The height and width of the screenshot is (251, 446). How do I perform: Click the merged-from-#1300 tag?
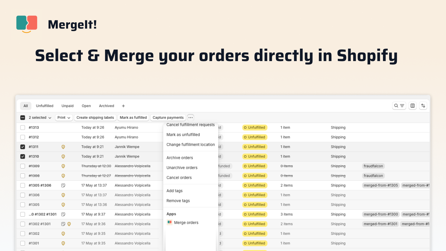coord(381,214)
